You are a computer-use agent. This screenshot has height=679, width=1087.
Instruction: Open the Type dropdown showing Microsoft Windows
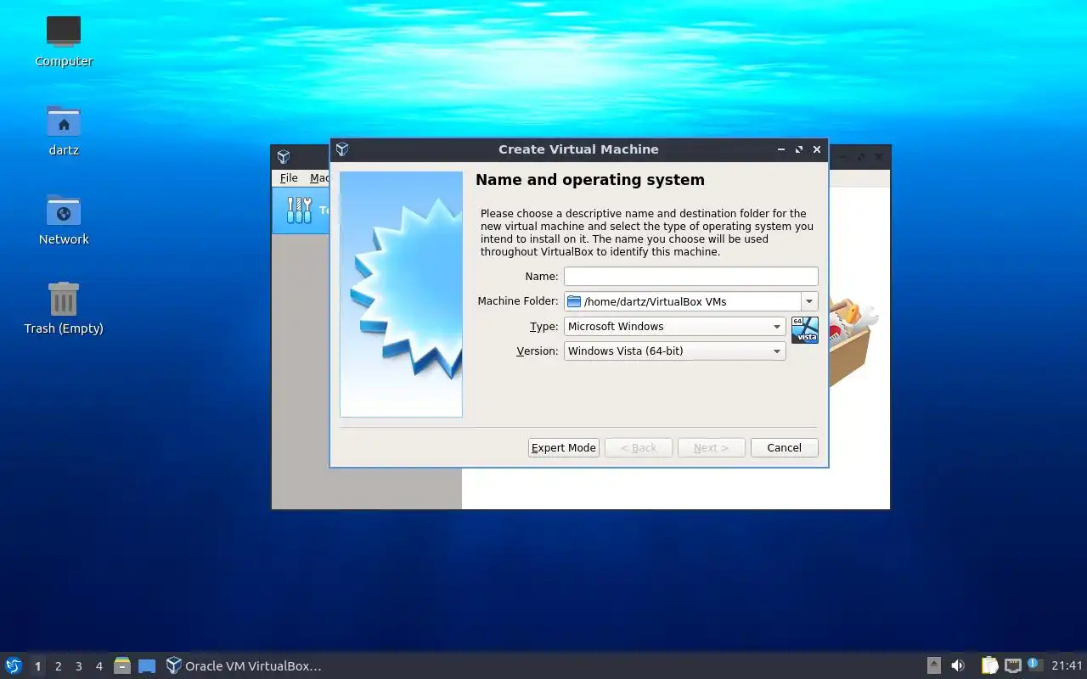click(674, 326)
